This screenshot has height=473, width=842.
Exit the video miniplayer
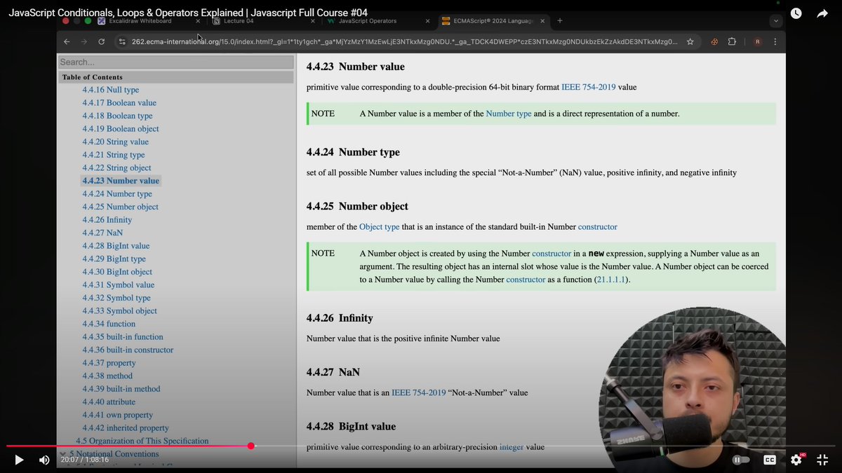point(822,460)
